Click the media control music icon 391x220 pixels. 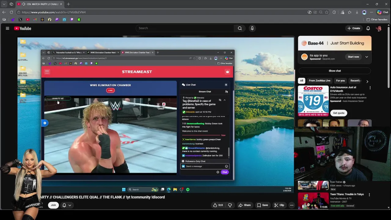[342, 12]
